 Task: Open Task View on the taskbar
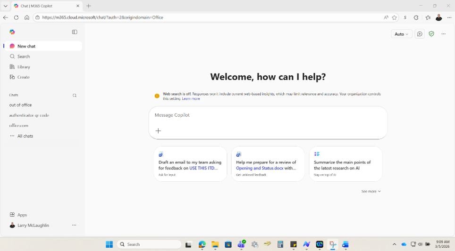pyautogui.click(x=188, y=244)
